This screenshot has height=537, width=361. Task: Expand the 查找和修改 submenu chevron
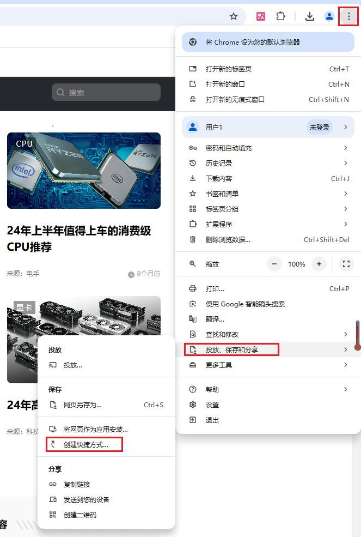click(346, 334)
